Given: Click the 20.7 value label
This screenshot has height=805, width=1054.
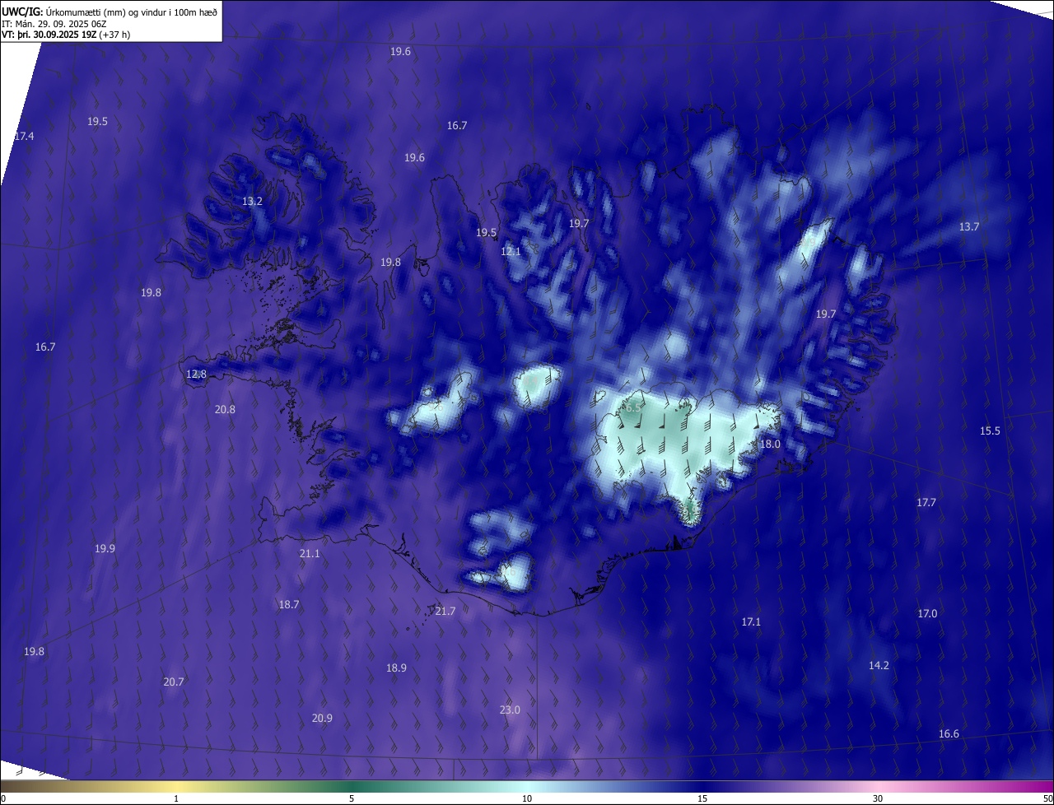Looking at the screenshot, I should (x=174, y=682).
